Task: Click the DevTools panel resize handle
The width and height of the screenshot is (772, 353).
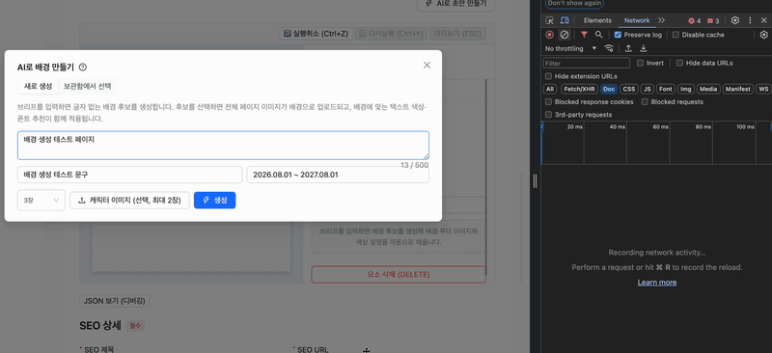Action: pos(536,180)
